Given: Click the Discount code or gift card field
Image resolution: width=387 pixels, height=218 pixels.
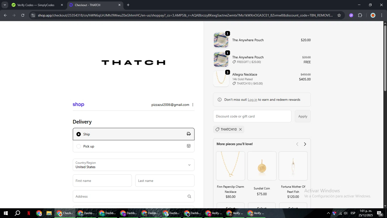Looking at the screenshot, I should (252, 116).
